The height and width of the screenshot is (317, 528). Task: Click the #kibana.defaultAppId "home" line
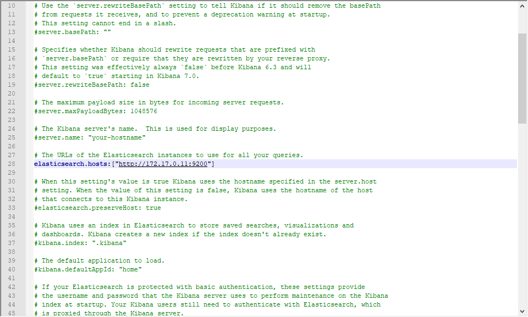88,269
